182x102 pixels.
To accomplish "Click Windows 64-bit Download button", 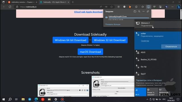I will [71, 40].
